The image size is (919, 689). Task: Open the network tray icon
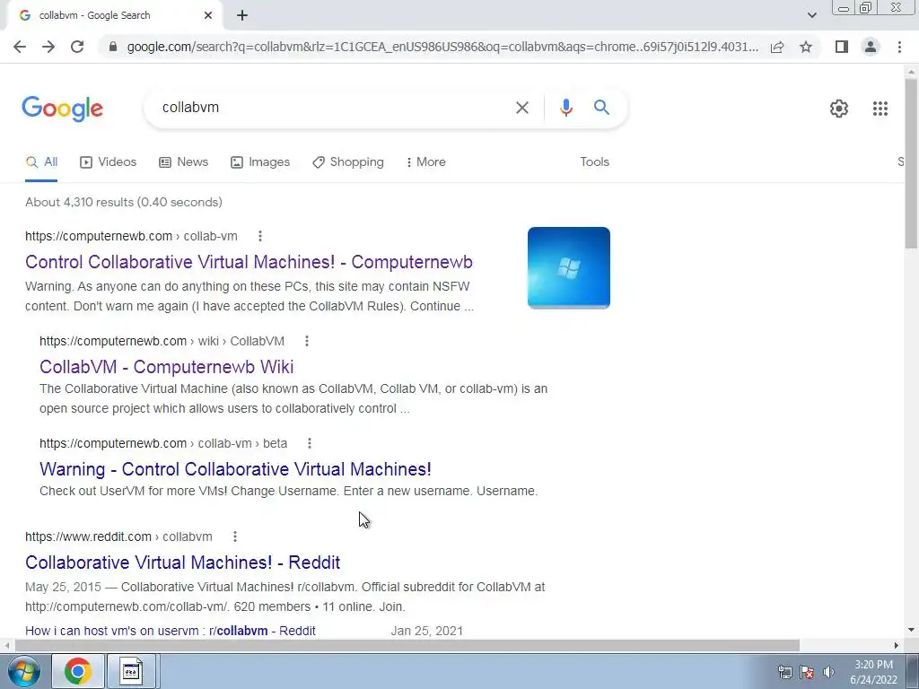[x=784, y=673]
